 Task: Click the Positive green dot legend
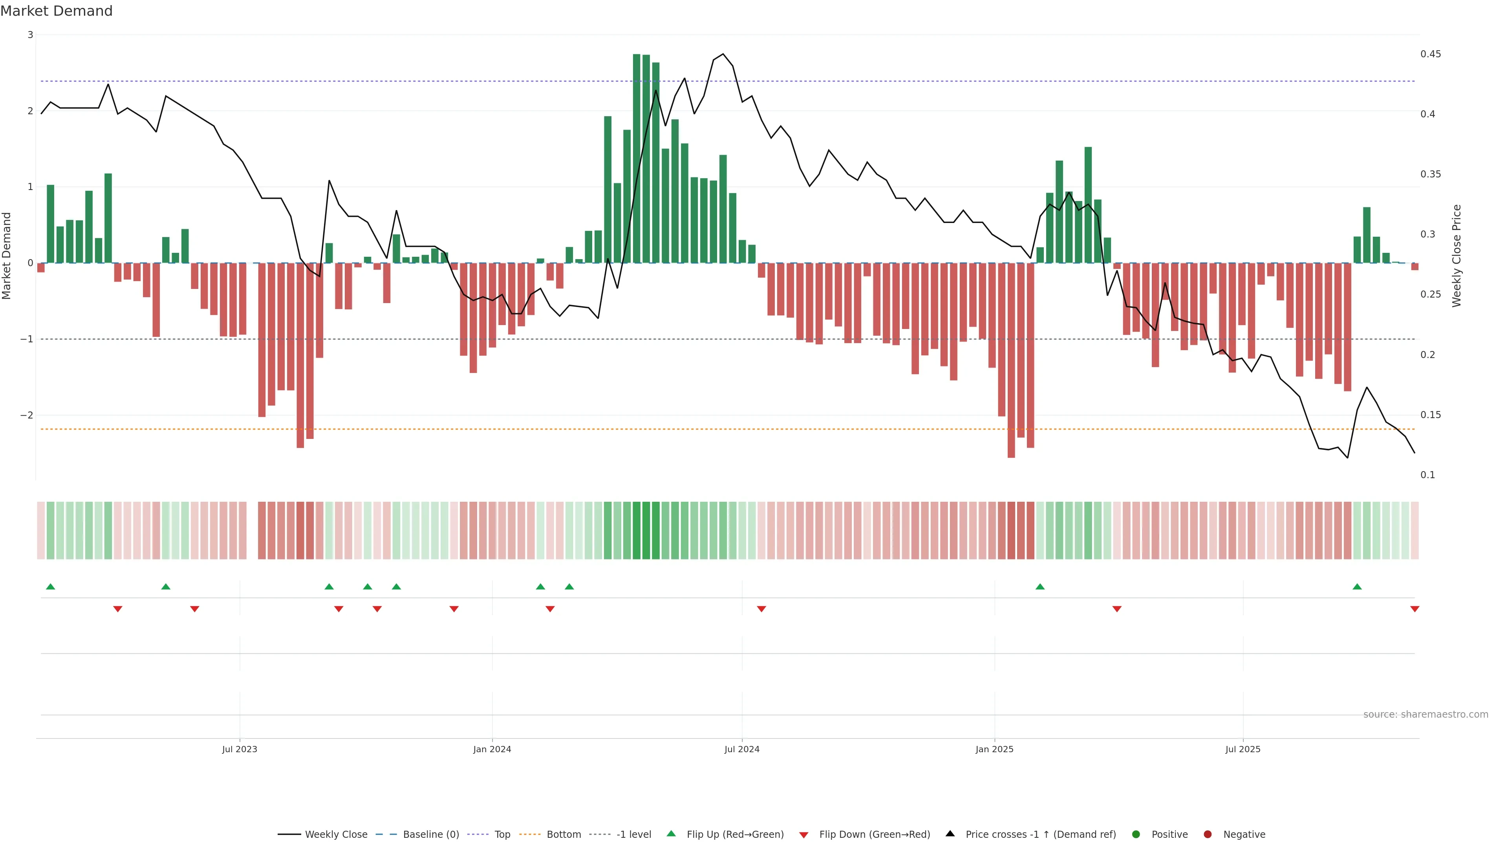coord(1136,835)
